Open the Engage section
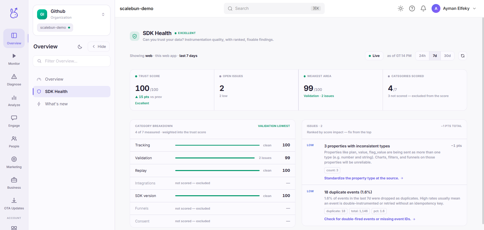The image size is (484, 230). pyautogui.click(x=14, y=121)
